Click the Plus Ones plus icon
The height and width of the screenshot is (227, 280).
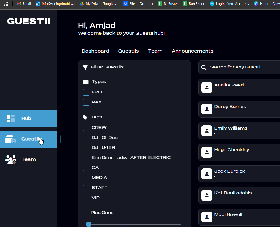85,213
